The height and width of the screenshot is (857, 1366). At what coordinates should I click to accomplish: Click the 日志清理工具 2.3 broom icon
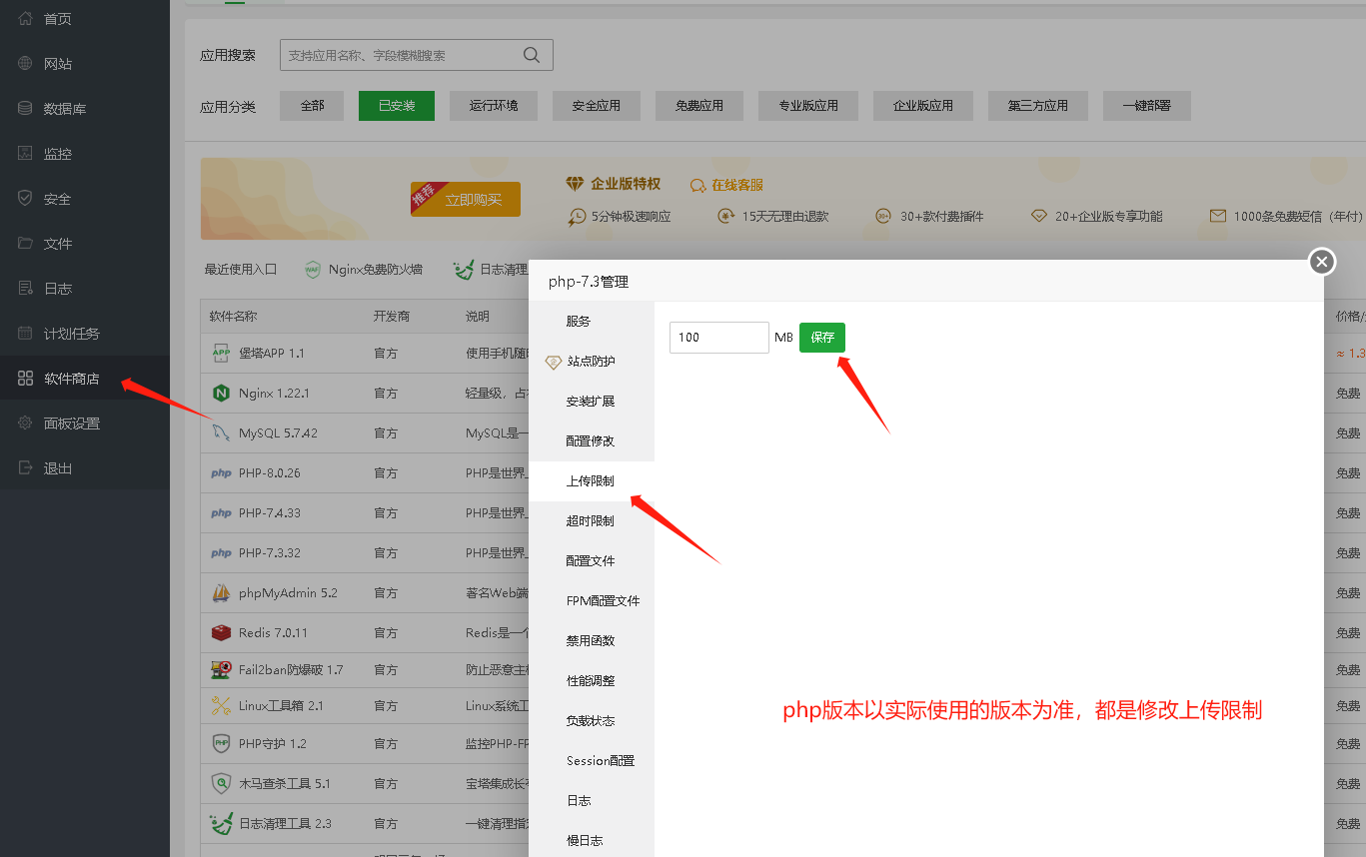tap(221, 823)
